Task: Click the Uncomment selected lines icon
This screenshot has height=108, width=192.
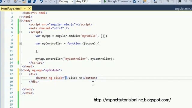Action: pyautogui.click(x=173, y=1)
